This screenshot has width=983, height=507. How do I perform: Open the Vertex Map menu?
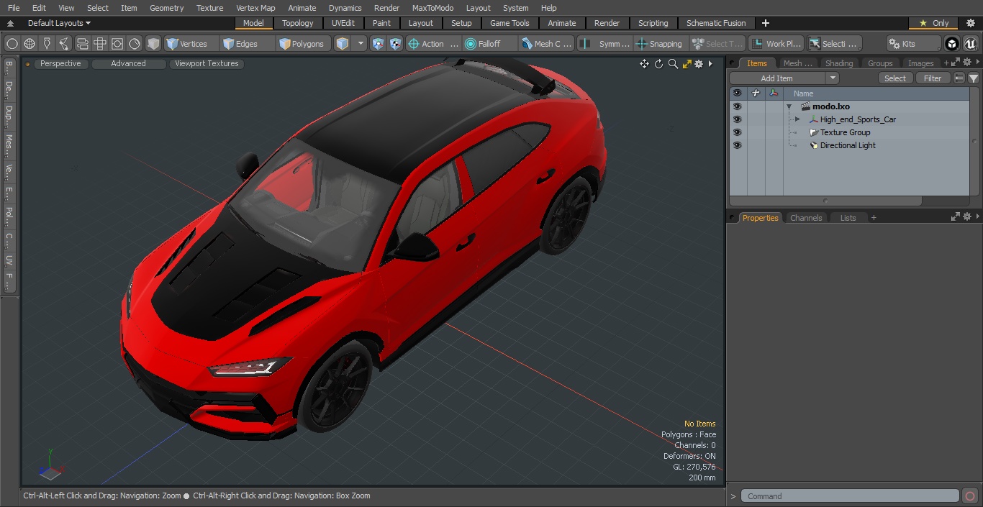[255, 8]
